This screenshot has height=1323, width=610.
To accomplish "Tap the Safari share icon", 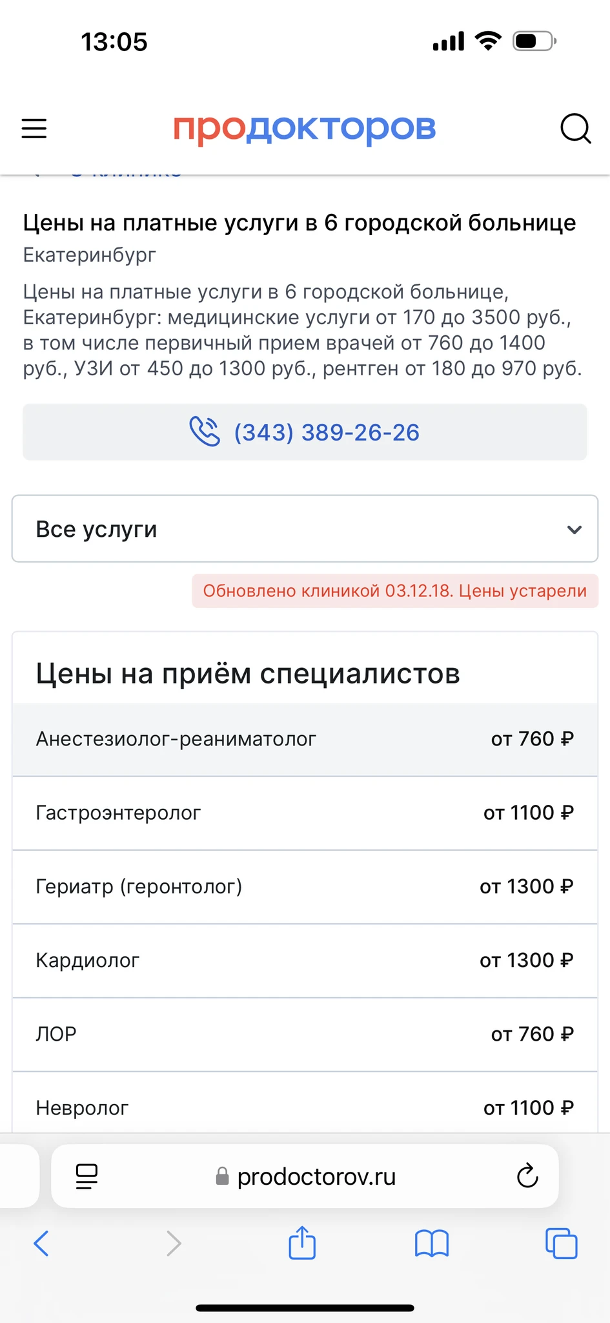I will coord(302,1243).
